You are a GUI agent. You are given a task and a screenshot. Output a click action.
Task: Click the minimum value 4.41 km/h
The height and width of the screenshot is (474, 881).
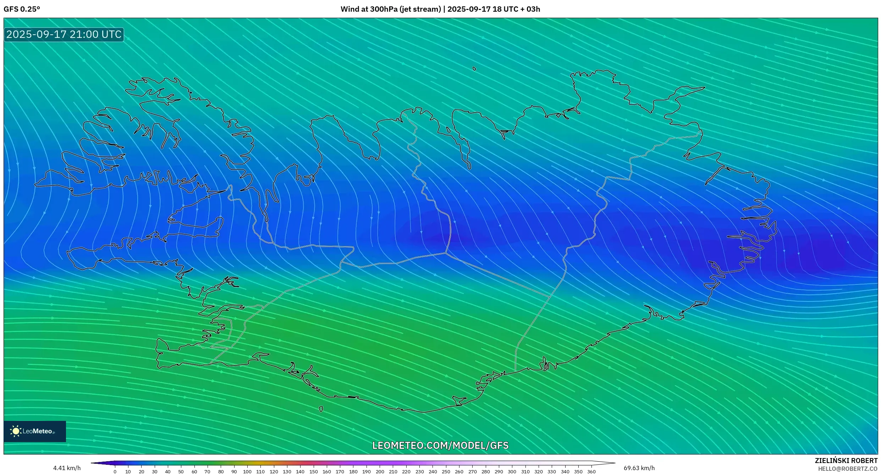tap(67, 468)
